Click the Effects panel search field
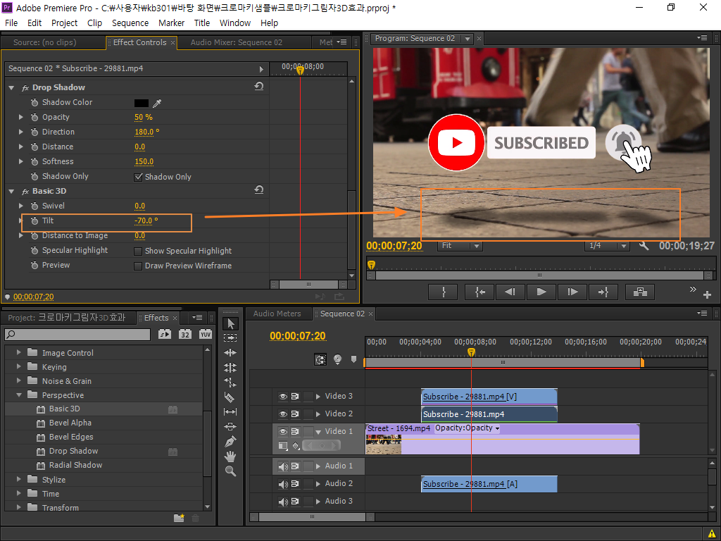 77,335
